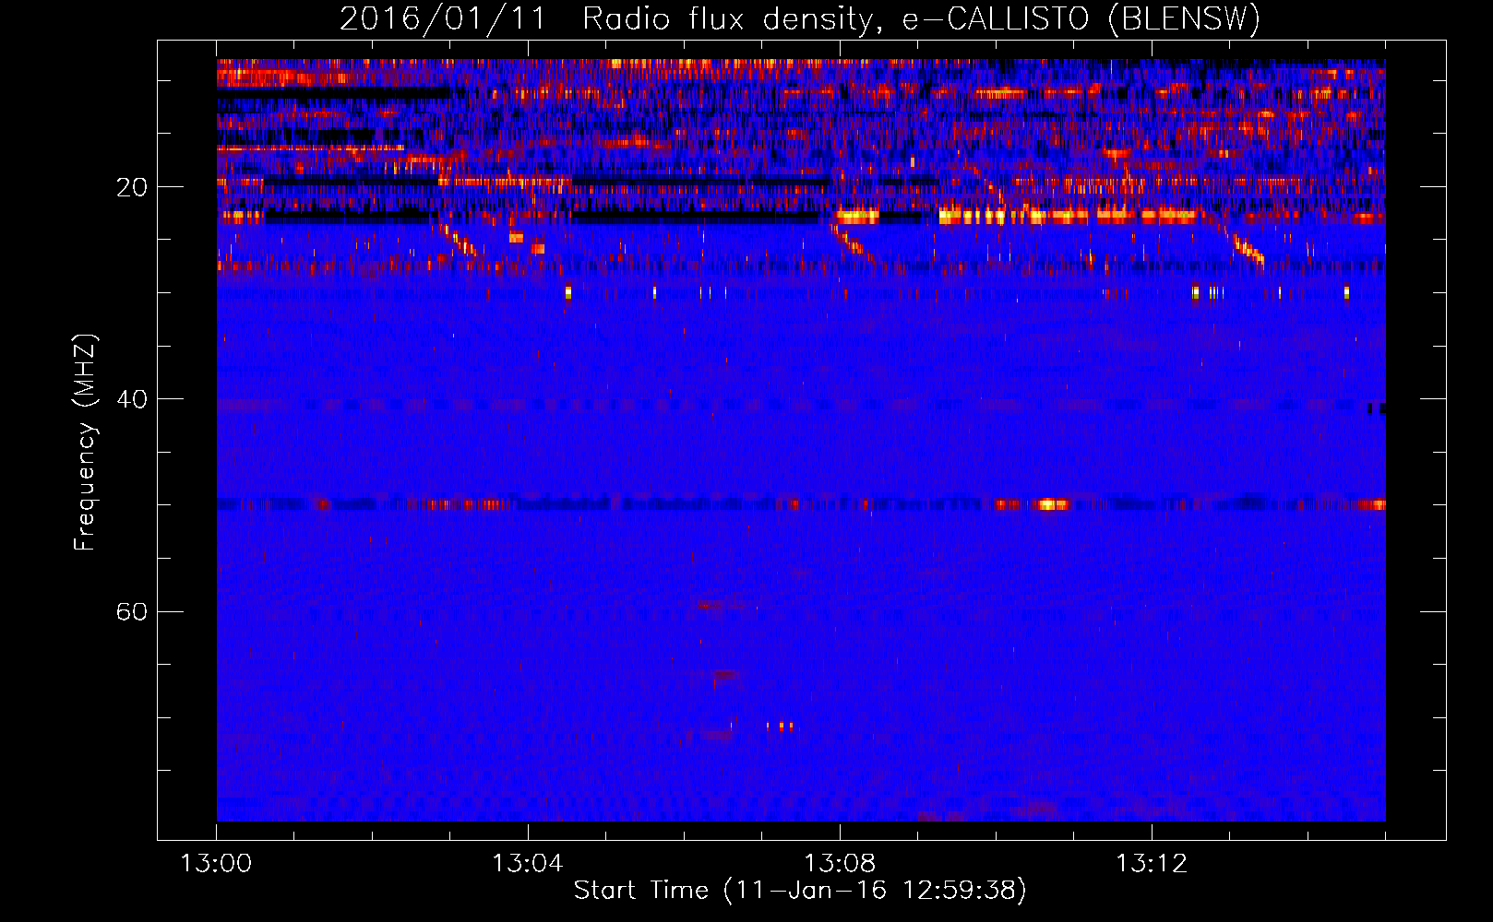This screenshot has width=1493, height=922.
Task: Click the bright burst near 13:08 at 23 MHz
Action: coord(857,217)
